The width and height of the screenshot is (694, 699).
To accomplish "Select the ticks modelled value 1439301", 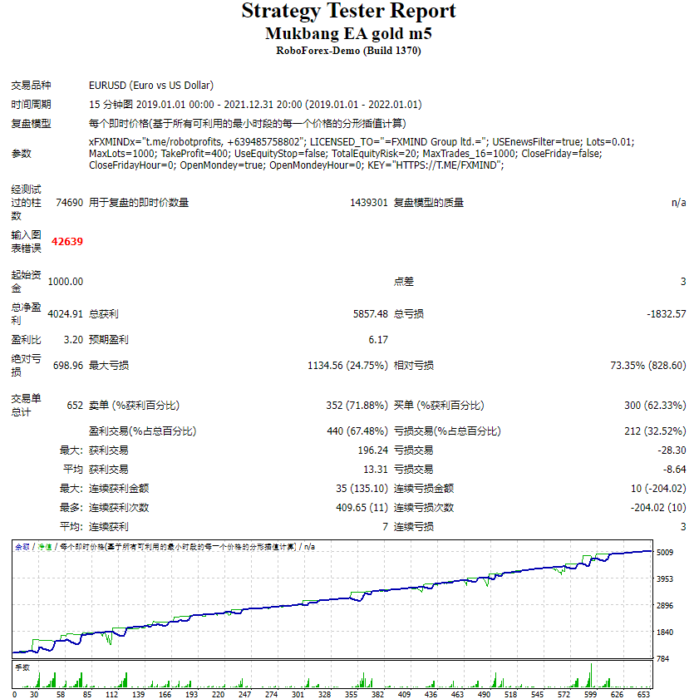I will pos(369,203).
